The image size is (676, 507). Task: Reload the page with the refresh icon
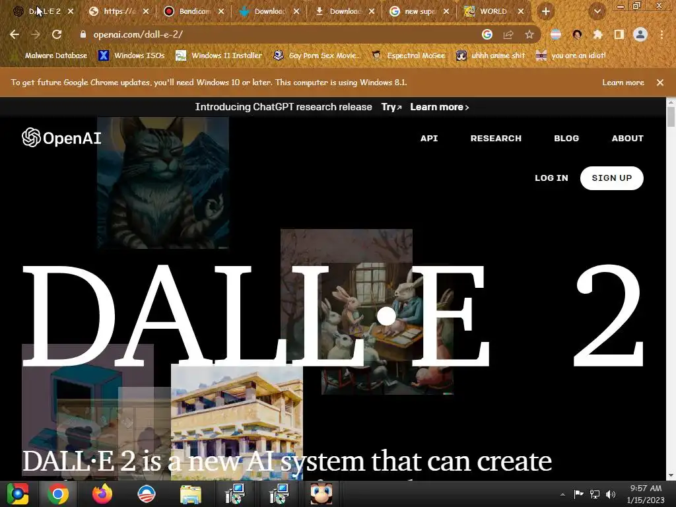(57, 34)
